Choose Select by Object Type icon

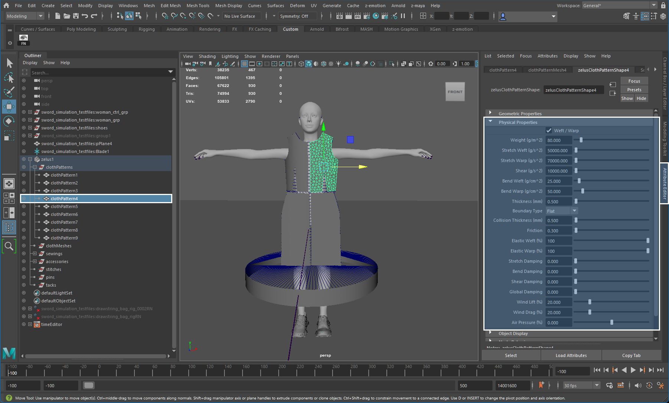coord(129,16)
